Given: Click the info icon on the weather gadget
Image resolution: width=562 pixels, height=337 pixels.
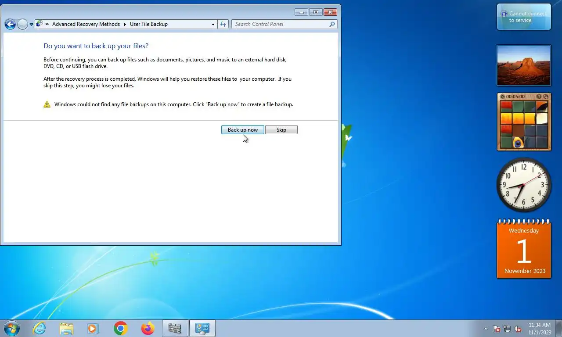Looking at the screenshot, I should pyautogui.click(x=504, y=14).
